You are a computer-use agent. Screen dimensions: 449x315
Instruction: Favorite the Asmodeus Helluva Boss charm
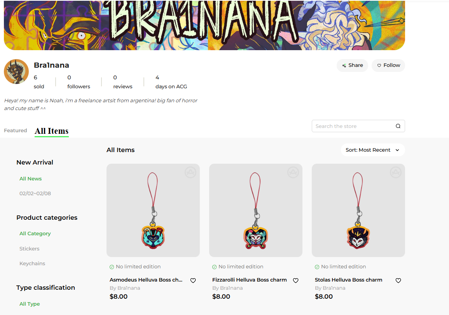(193, 280)
